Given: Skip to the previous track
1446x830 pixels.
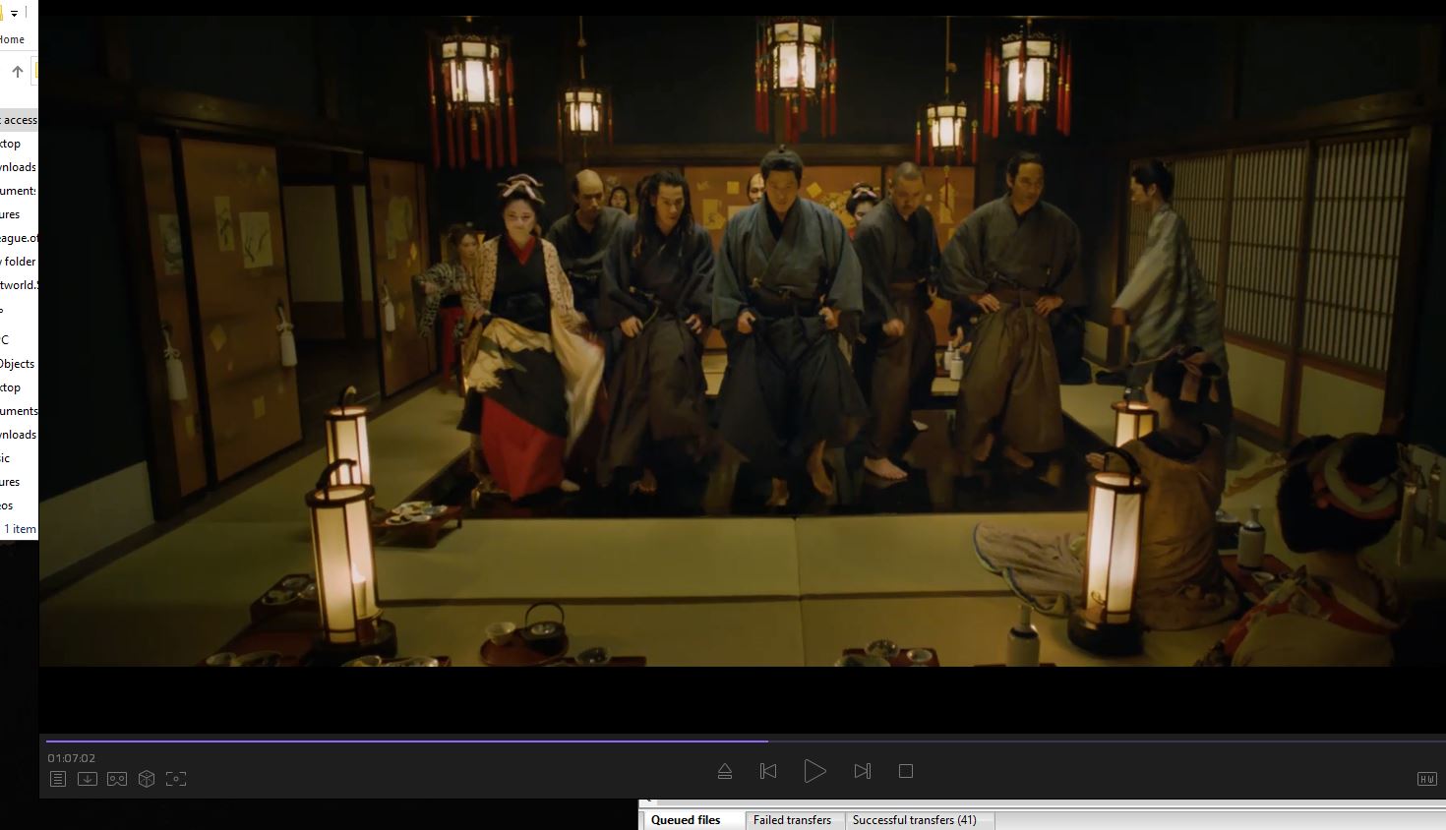Looking at the screenshot, I should [x=768, y=772].
